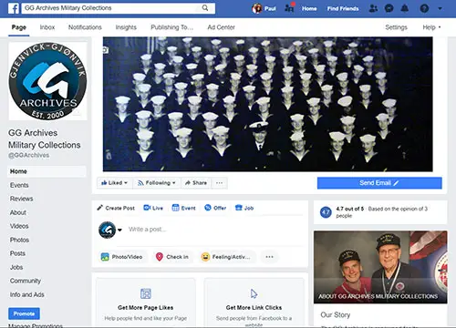This screenshot has width=456, height=328.
Task: Click the Our Story heading
Action: coord(336,314)
